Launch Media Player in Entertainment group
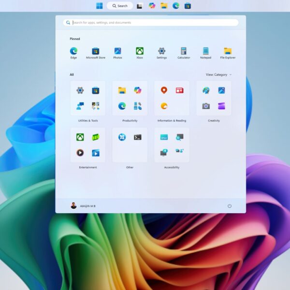 [x=80, y=153]
